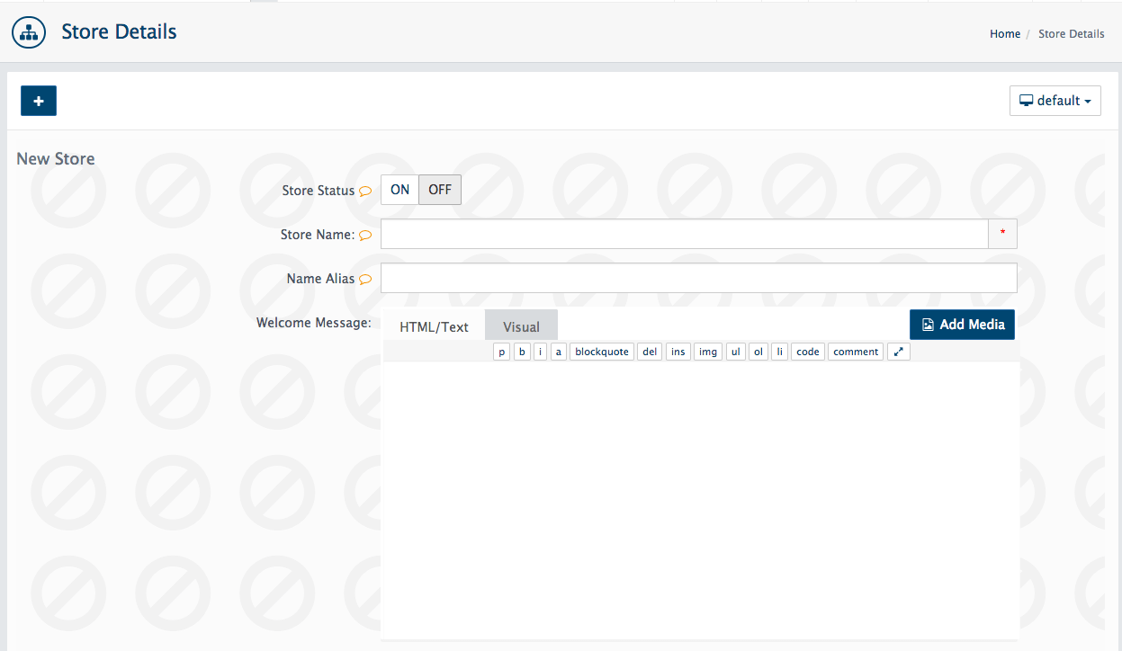Go to Home breadcrumb link
This screenshot has height=651, width=1122.
tap(1005, 33)
